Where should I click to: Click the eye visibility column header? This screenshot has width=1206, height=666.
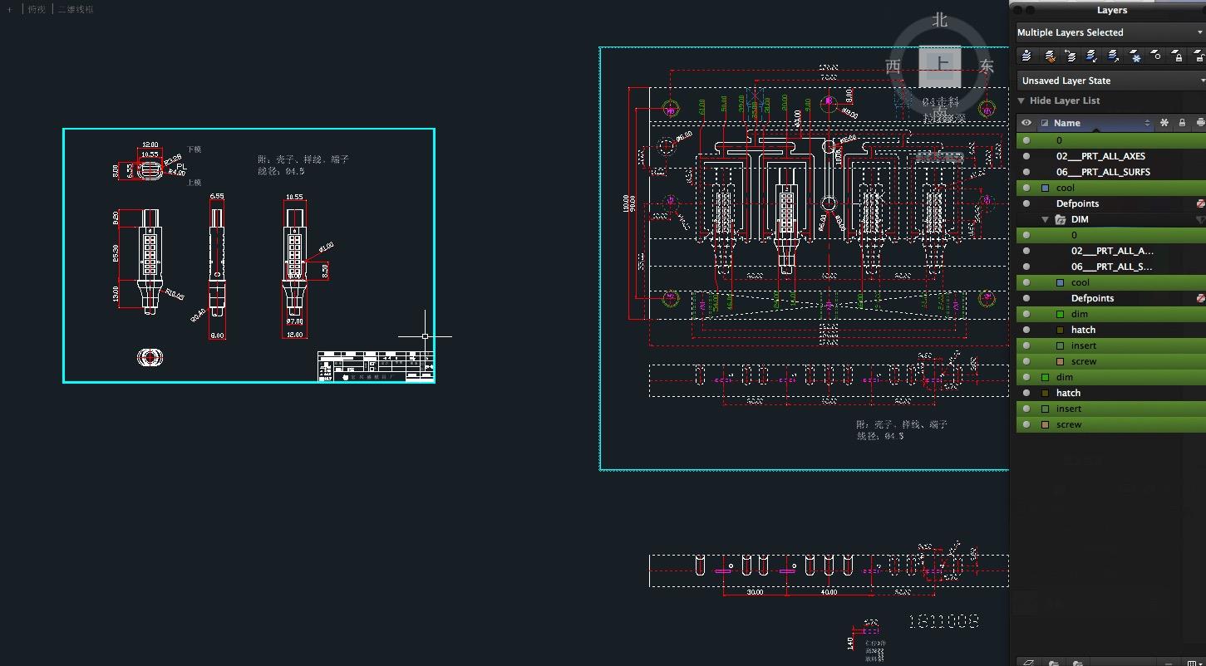coord(1026,123)
